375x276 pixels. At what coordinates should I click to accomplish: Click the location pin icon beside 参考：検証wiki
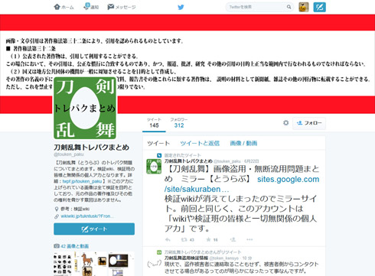point(57,209)
